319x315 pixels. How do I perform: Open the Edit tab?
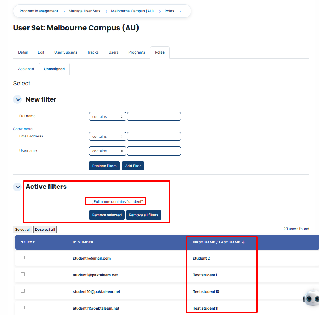pyautogui.click(x=41, y=52)
